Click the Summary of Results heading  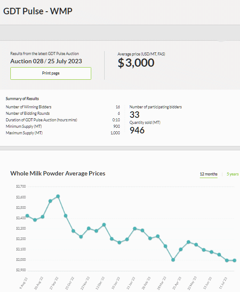(x=22, y=99)
